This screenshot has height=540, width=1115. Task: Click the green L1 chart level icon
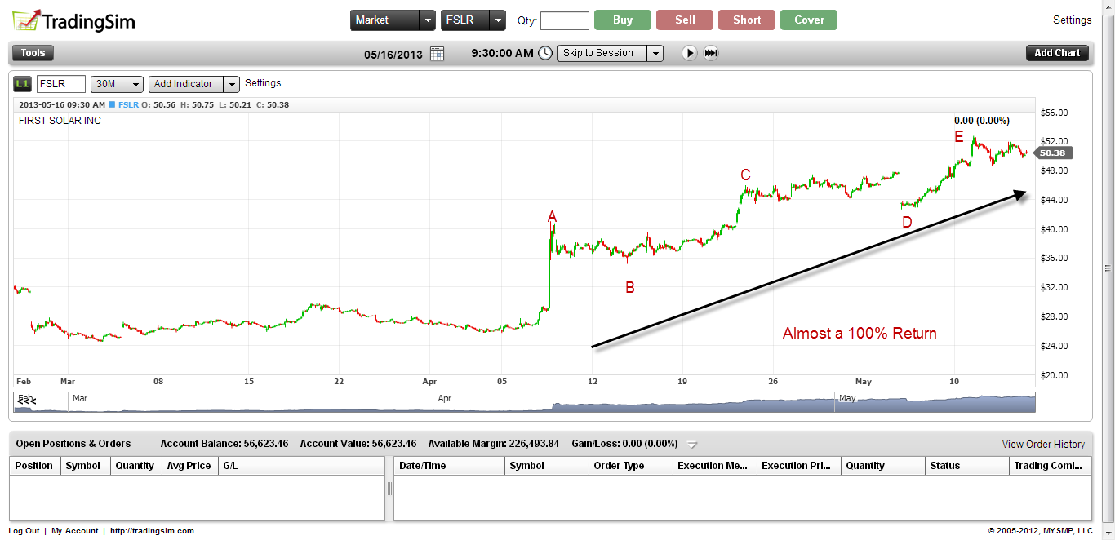22,84
